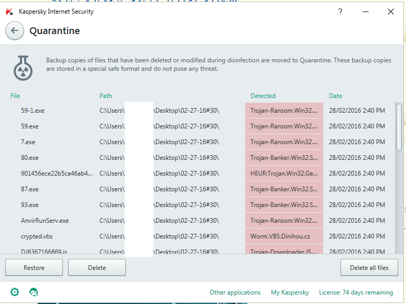
Task: Open the My Kaspersky link
Action: pos(290,292)
